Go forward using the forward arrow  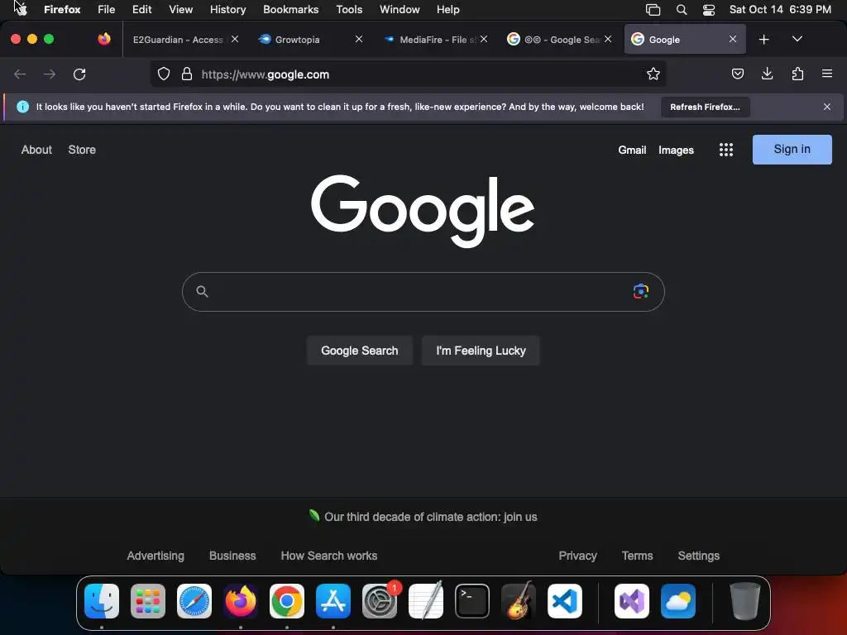point(50,74)
